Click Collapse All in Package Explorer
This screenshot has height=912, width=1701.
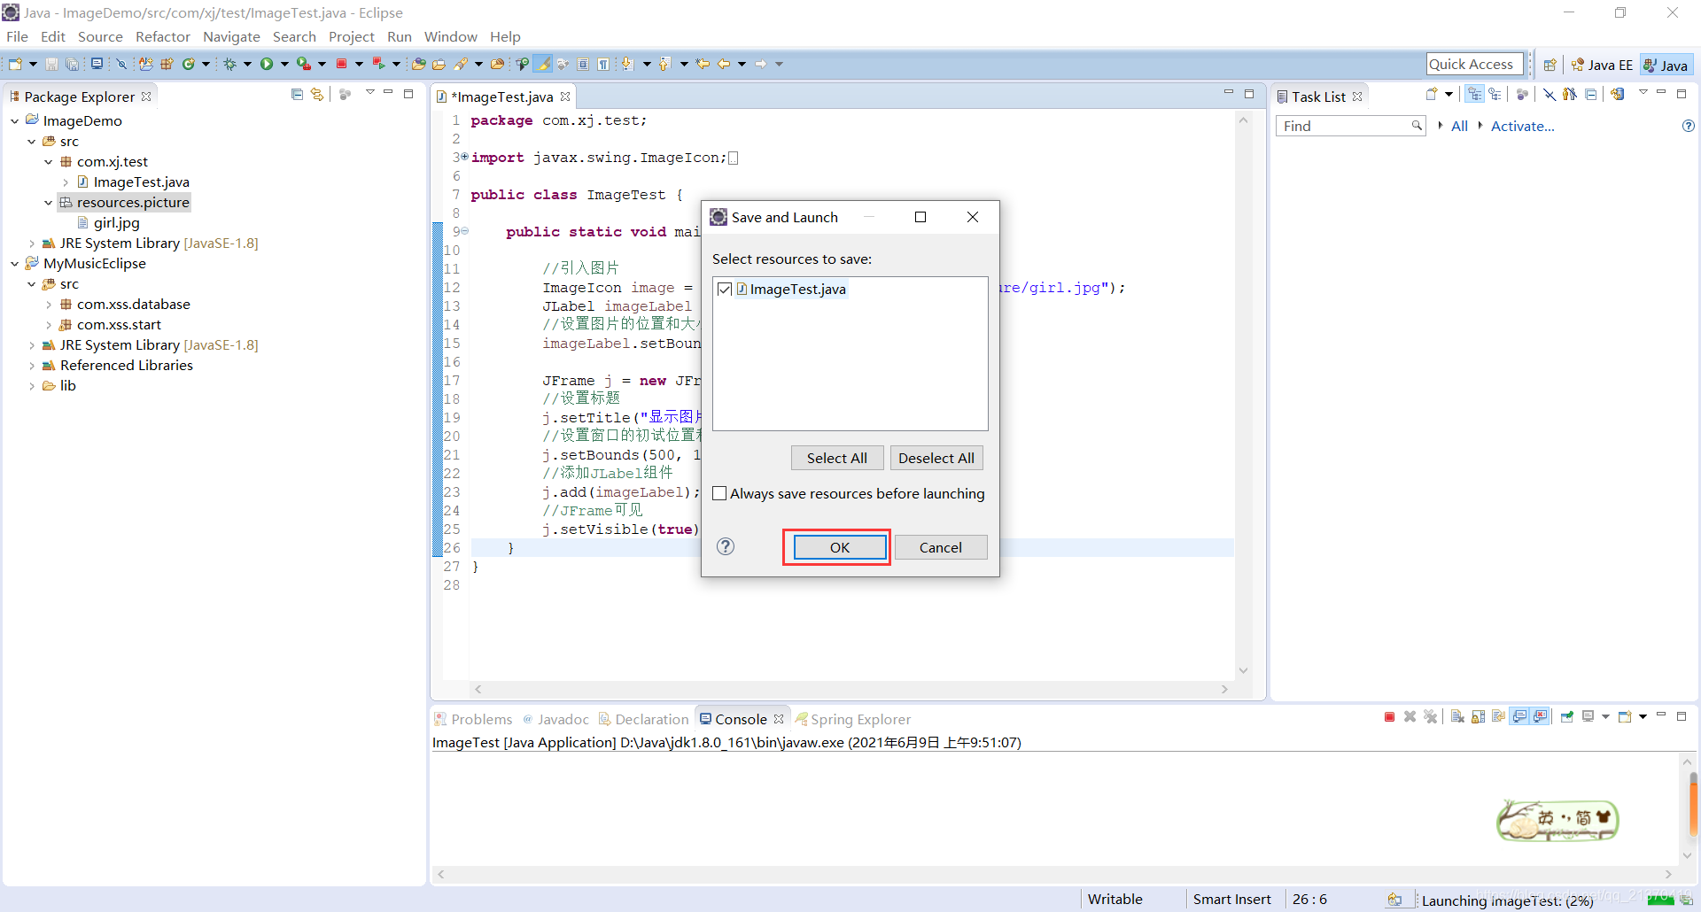pyautogui.click(x=297, y=95)
